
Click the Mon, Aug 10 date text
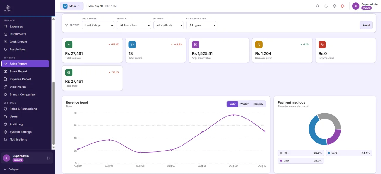(x=96, y=6)
